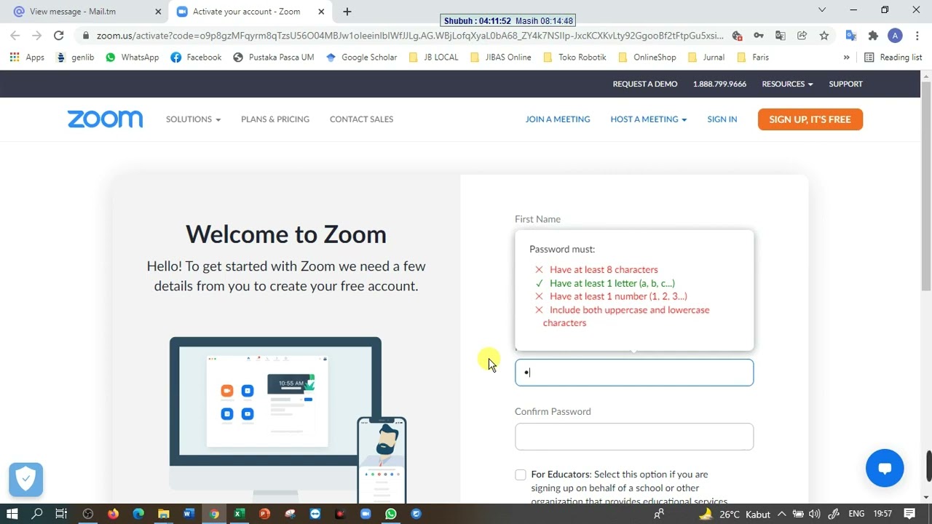Open the Reading list

pos(893,57)
